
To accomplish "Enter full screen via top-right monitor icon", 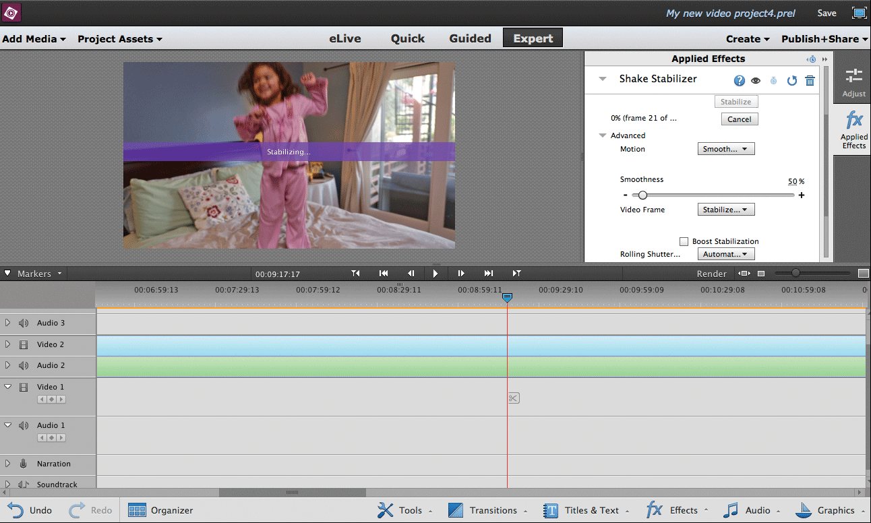I will pos(859,13).
